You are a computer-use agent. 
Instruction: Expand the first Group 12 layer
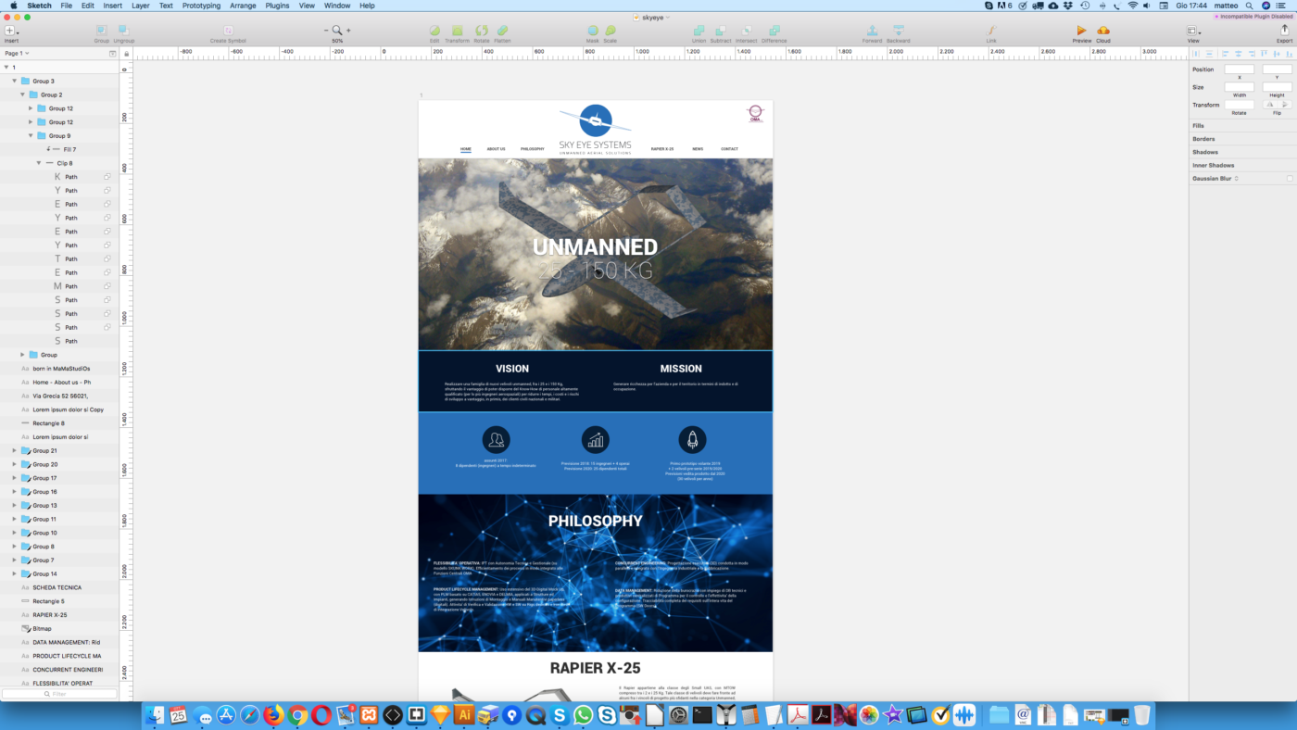coord(31,108)
